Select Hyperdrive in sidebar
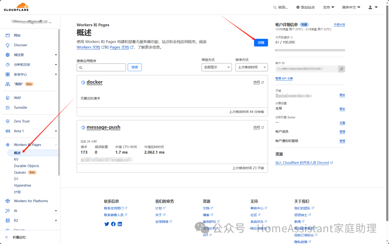 point(23,185)
